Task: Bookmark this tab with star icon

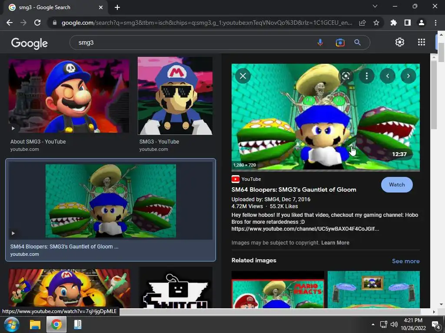Action: coord(376,23)
